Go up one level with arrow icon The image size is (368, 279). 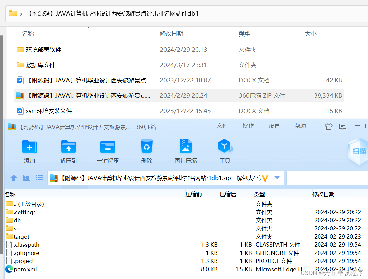[14, 178]
